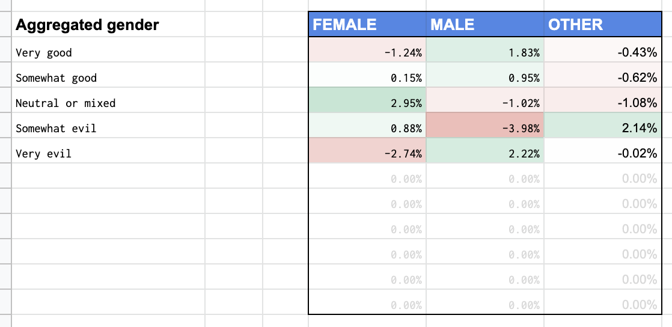Click the cell containing -0.02%

(603, 153)
